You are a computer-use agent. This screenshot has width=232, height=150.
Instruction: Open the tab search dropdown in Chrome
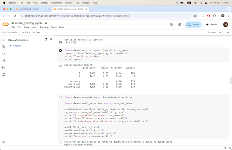point(229,9)
